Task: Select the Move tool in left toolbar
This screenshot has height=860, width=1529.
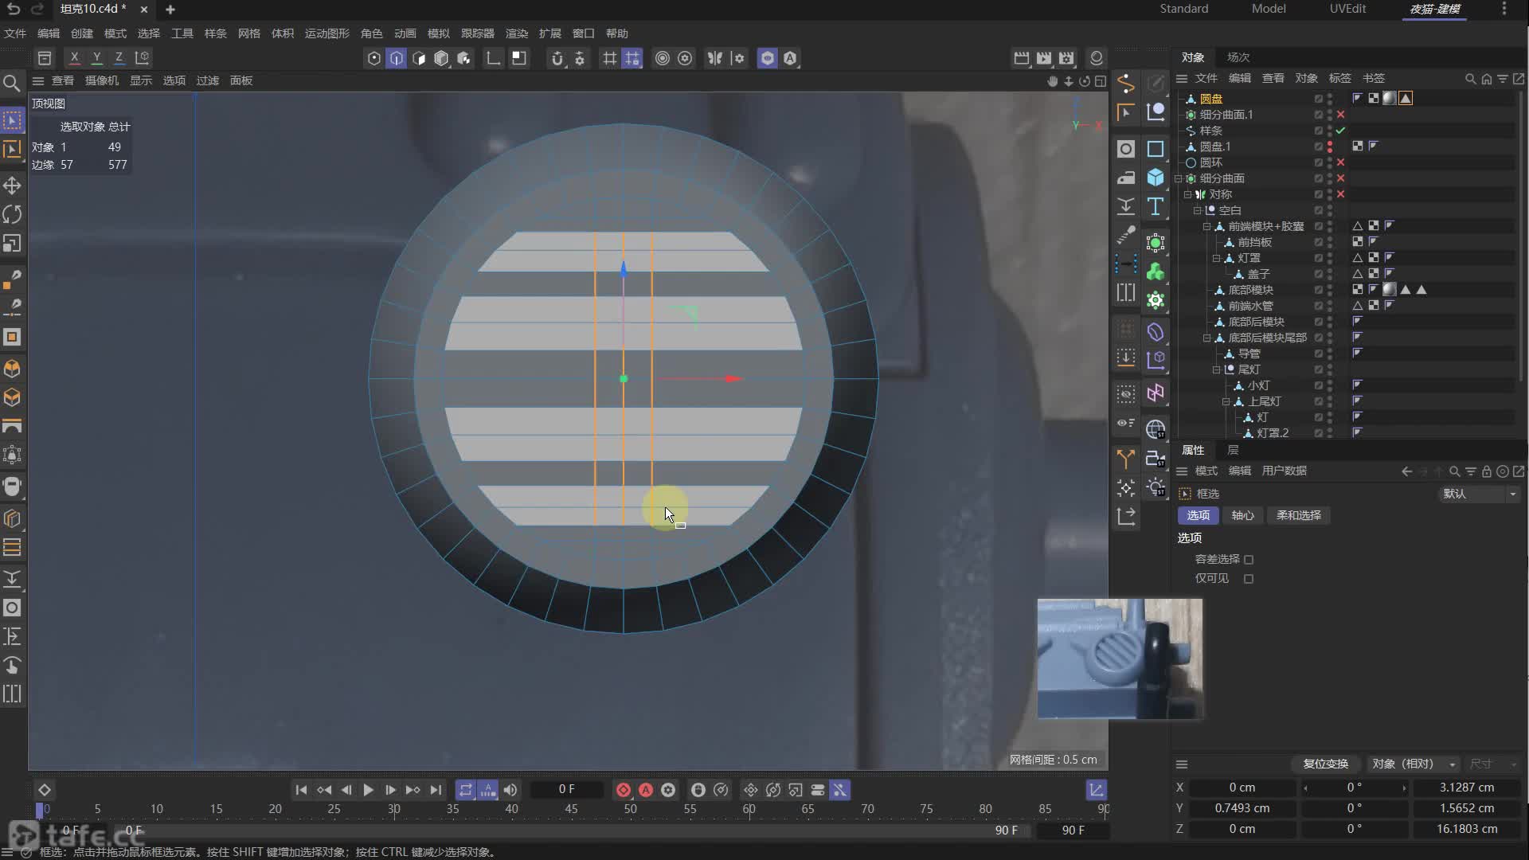Action: pos(12,186)
